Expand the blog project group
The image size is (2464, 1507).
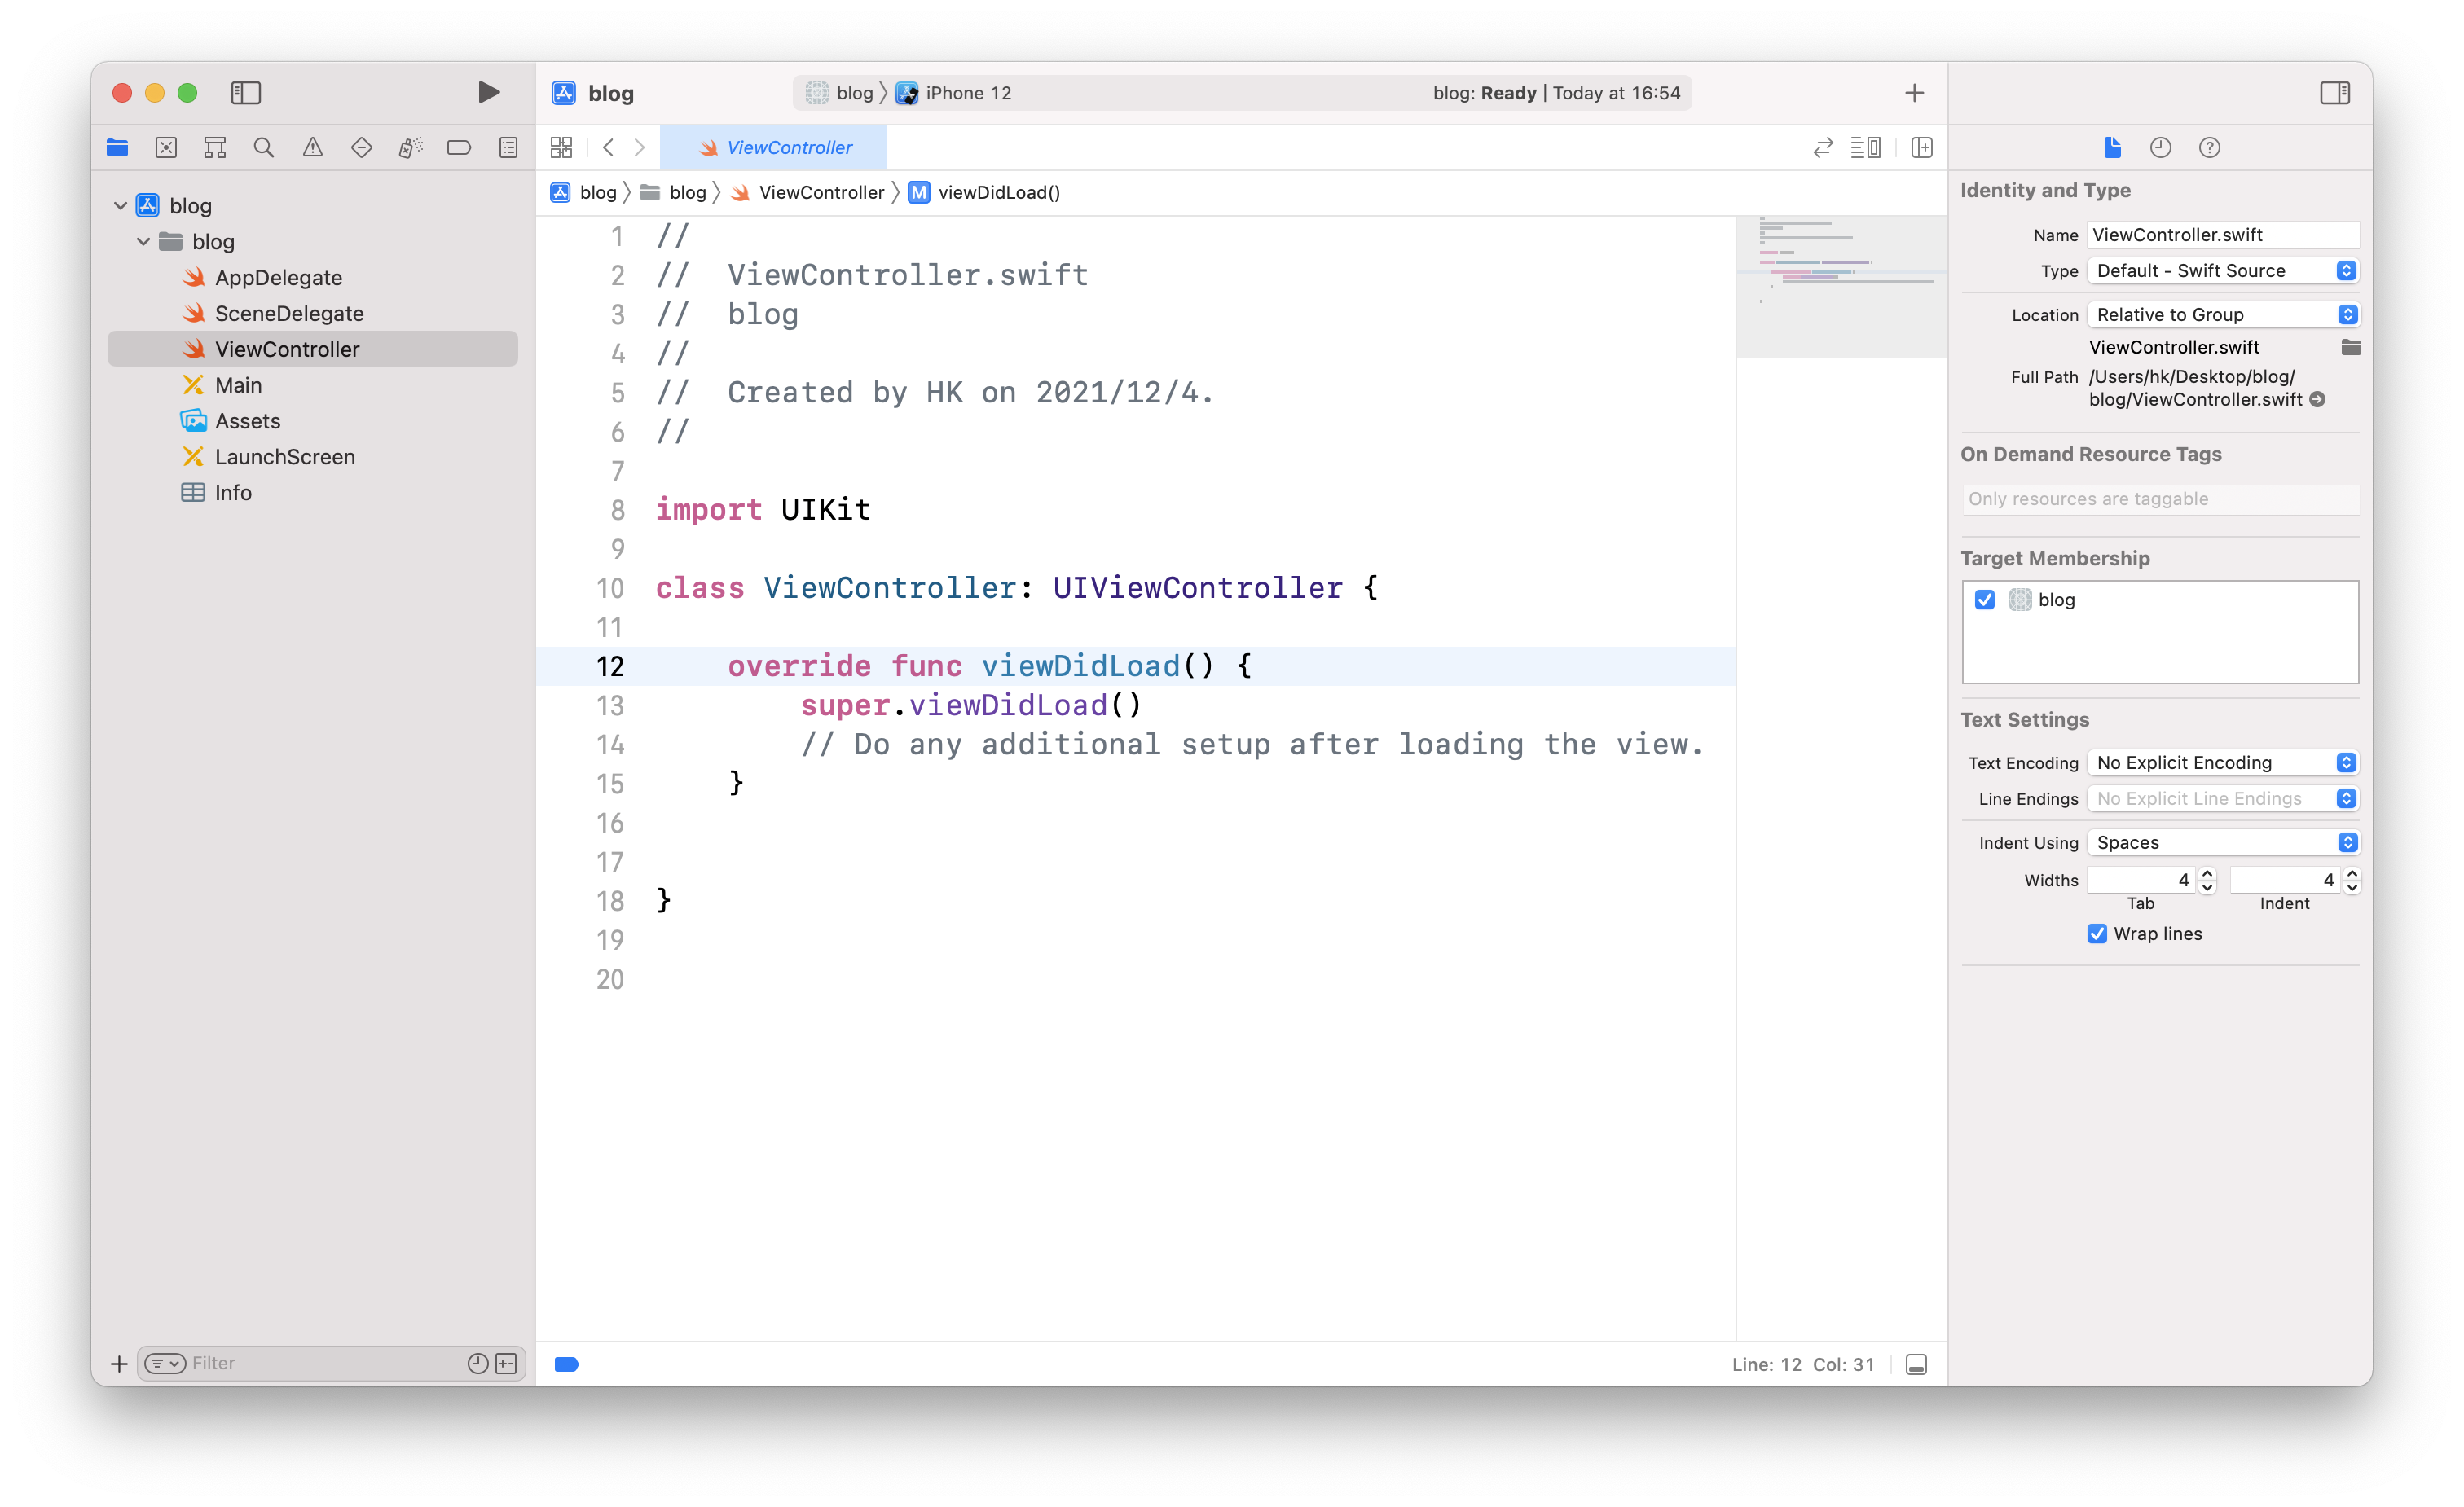click(120, 204)
